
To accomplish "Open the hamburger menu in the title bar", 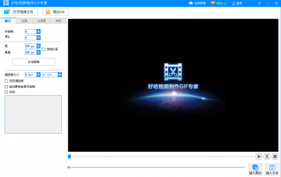I will pyautogui.click(x=259, y=3).
